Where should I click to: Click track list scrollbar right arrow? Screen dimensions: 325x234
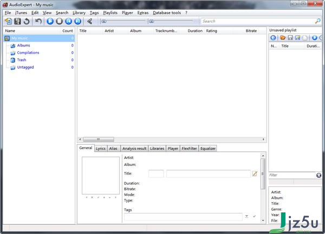point(263,139)
